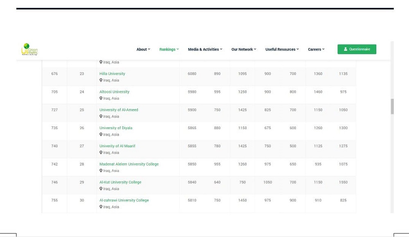The height and width of the screenshot is (237, 409).
Task: Open the Useful Resources menu
Action: [282, 49]
